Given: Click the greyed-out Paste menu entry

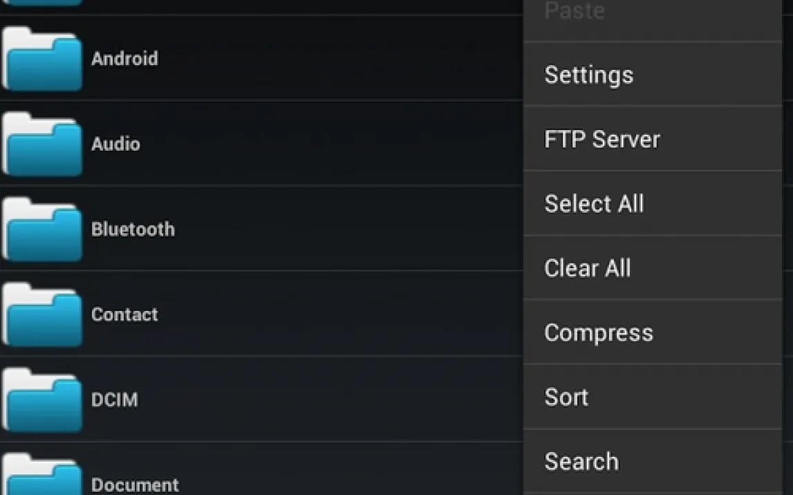Looking at the screenshot, I should coord(574,11).
